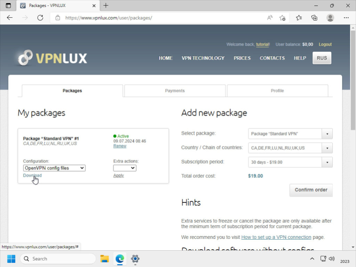This screenshot has width=356, height=267.
Task: Open a new browser tab
Action: pyautogui.click(x=106, y=6)
